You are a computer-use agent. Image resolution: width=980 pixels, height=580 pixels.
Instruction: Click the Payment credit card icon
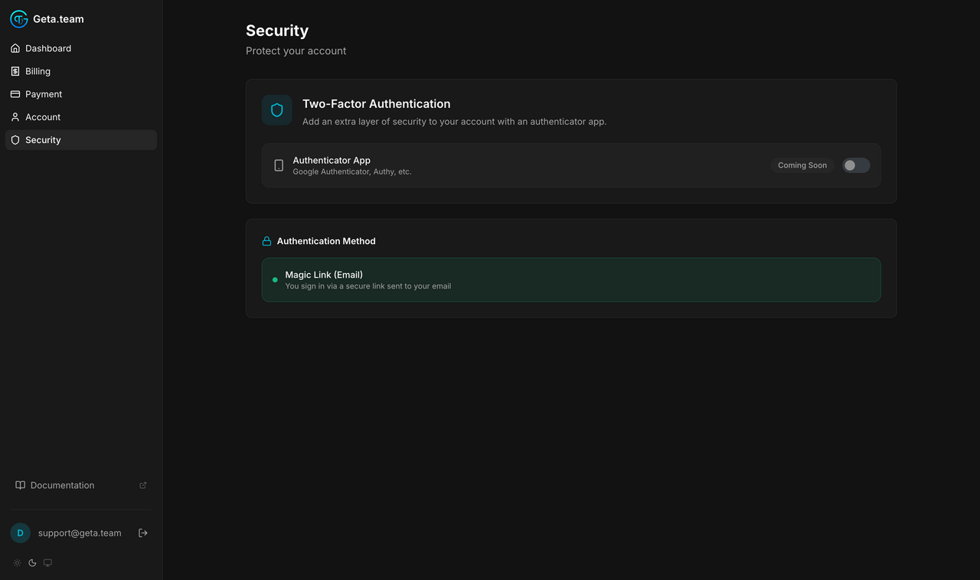tap(15, 94)
